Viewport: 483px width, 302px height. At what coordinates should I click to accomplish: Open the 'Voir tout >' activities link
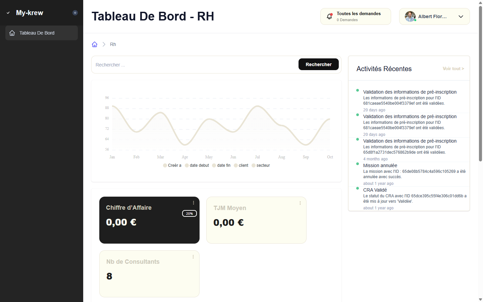[453, 68]
